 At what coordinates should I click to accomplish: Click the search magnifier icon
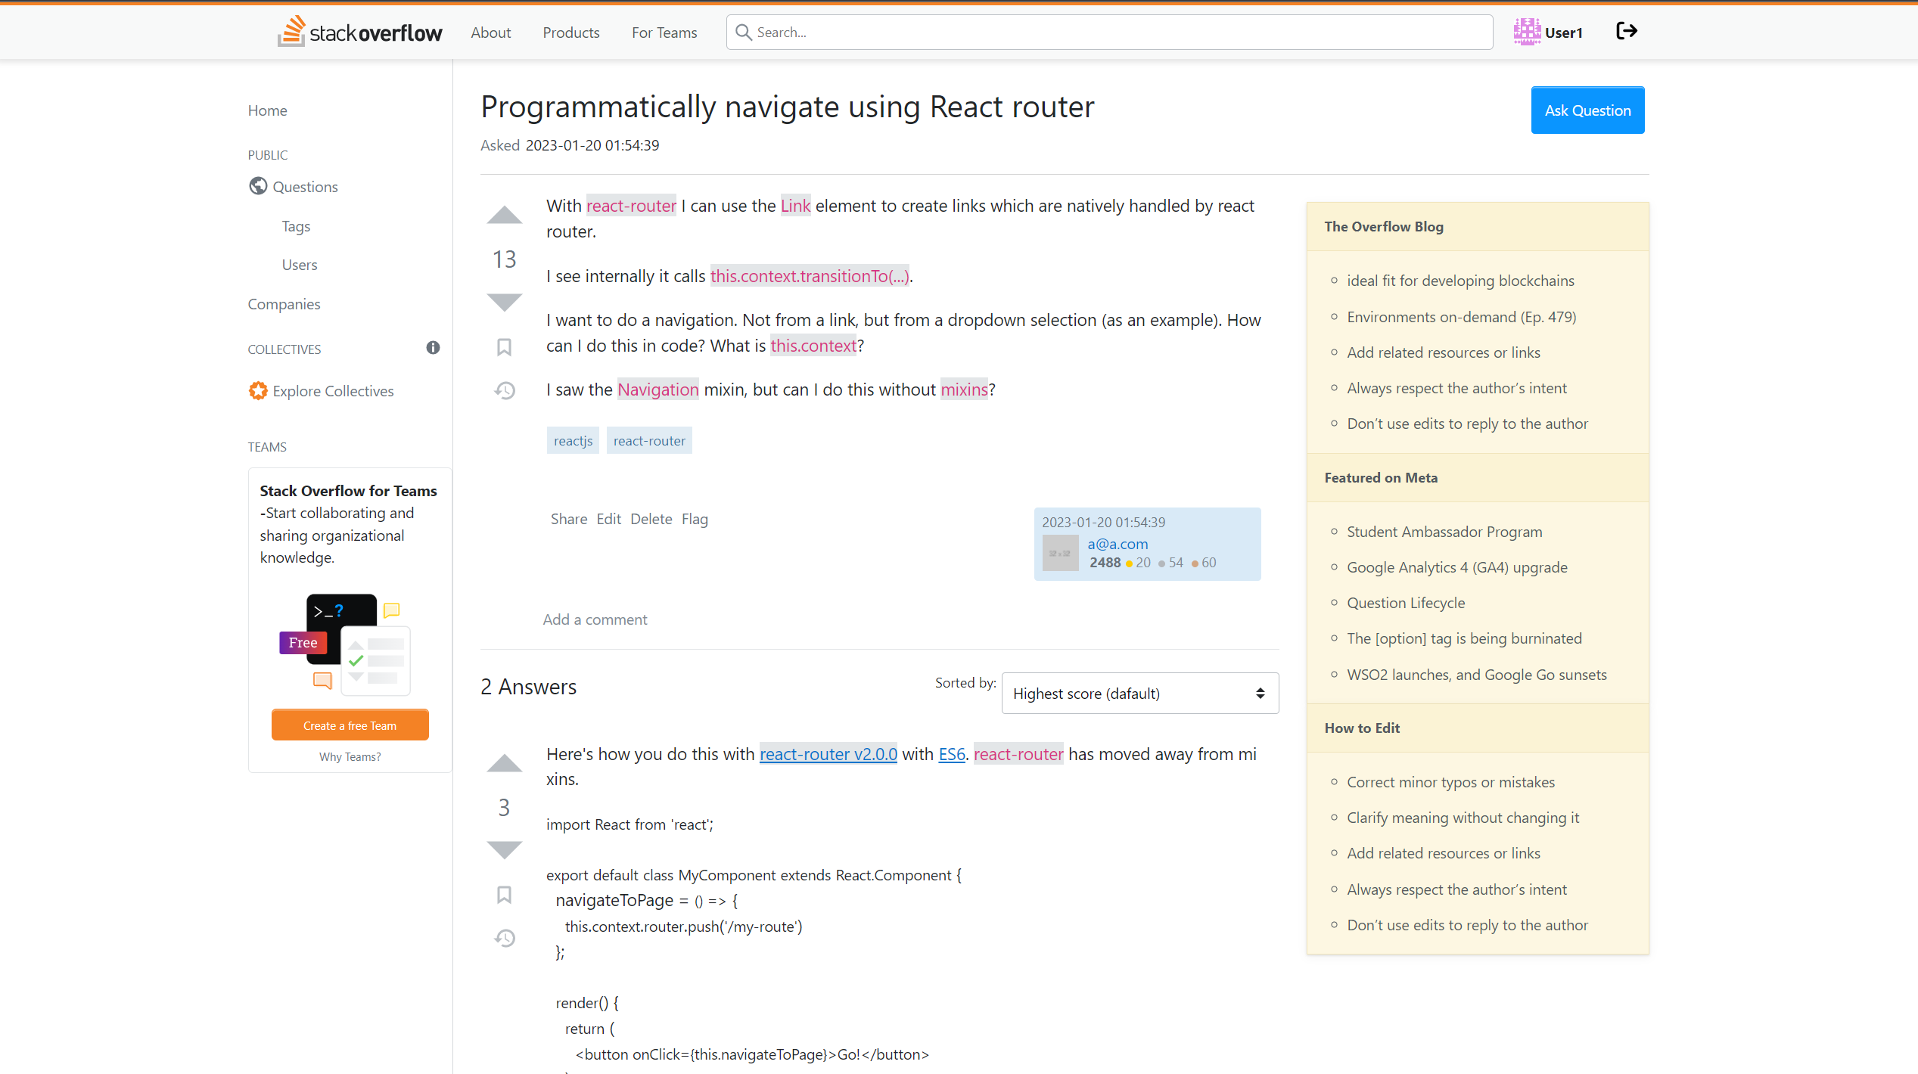pos(744,32)
